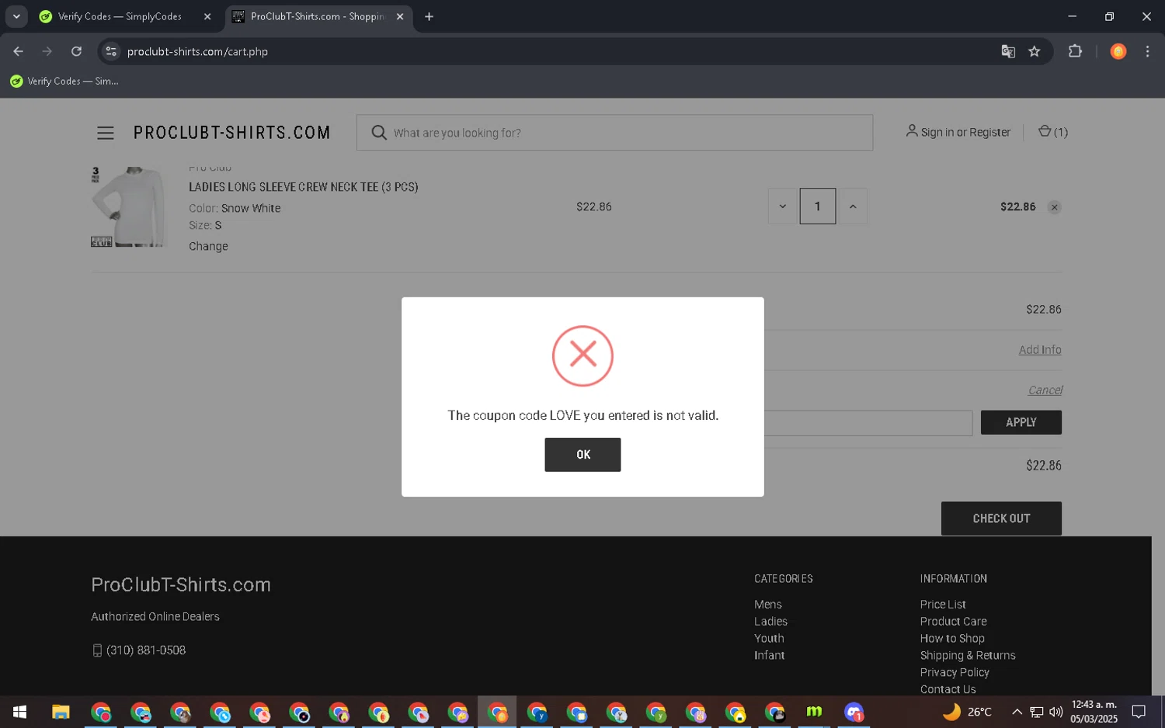
Task: Dismiss the invalid coupon dialog with OK
Action: (x=582, y=455)
